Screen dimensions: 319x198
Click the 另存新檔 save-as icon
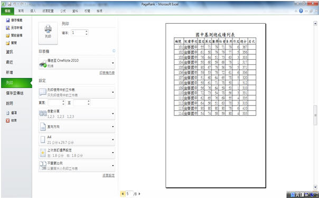pyautogui.click(x=8, y=27)
